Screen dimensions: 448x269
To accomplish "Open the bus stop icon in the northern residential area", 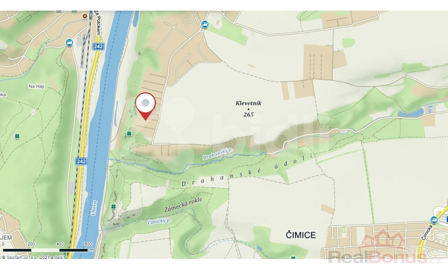I will 204,24.
